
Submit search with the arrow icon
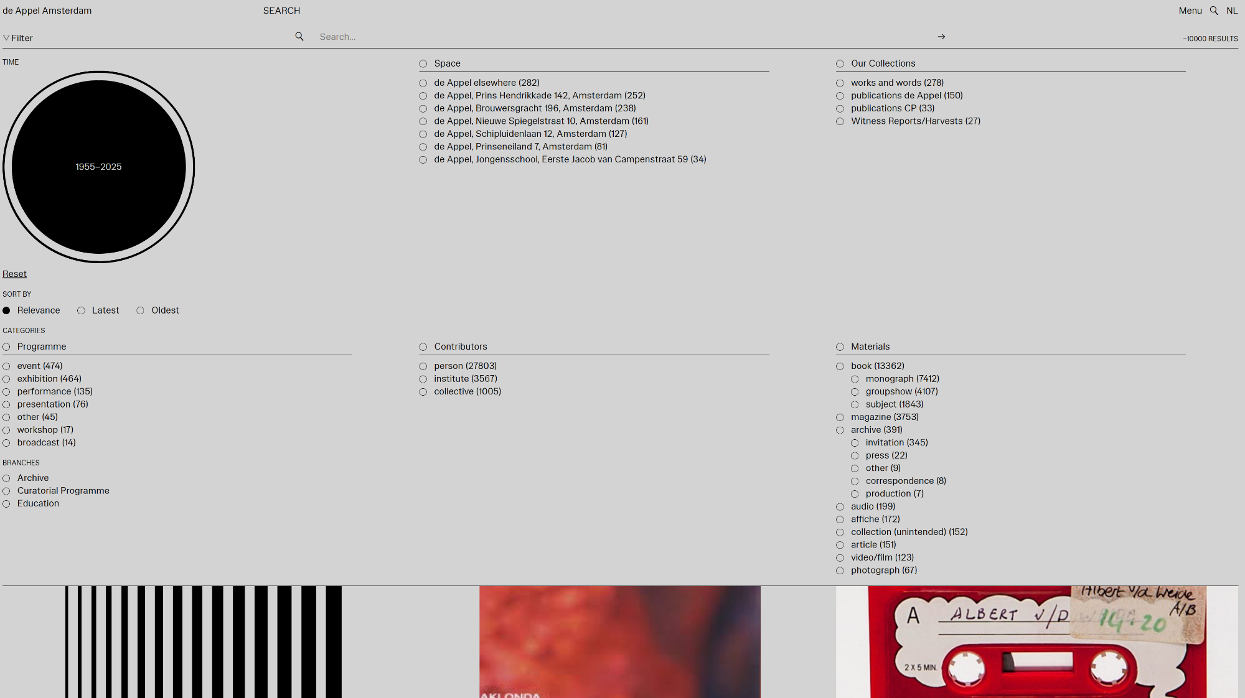(x=941, y=37)
